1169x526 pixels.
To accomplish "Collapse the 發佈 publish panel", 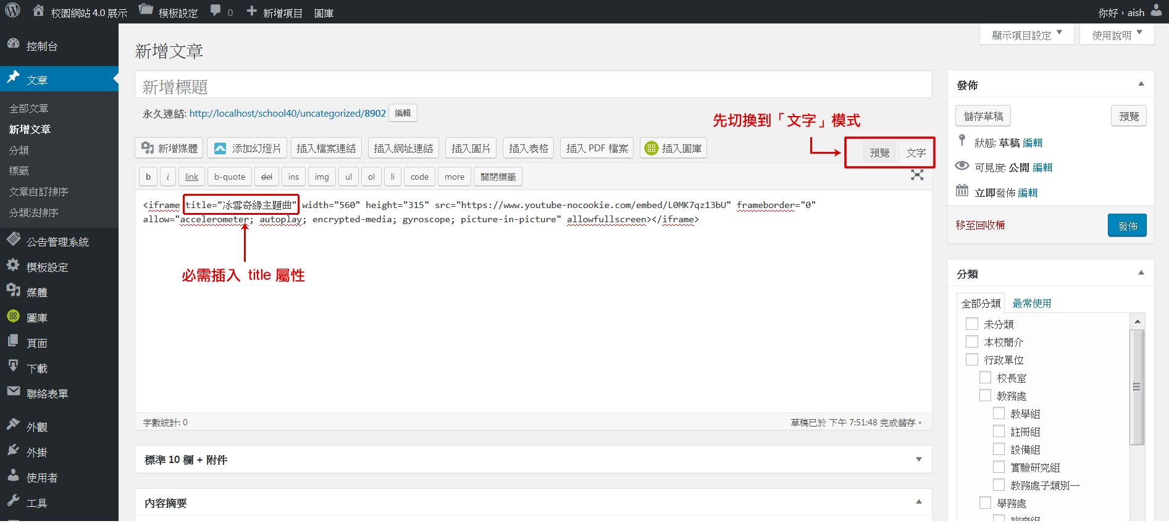I will pyautogui.click(x=1141, y=84).
